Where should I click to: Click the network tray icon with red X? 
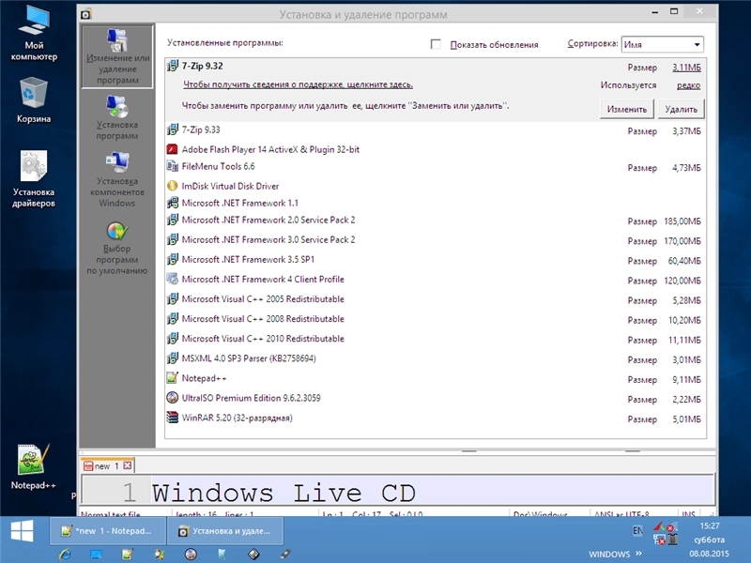coord(659,540)
